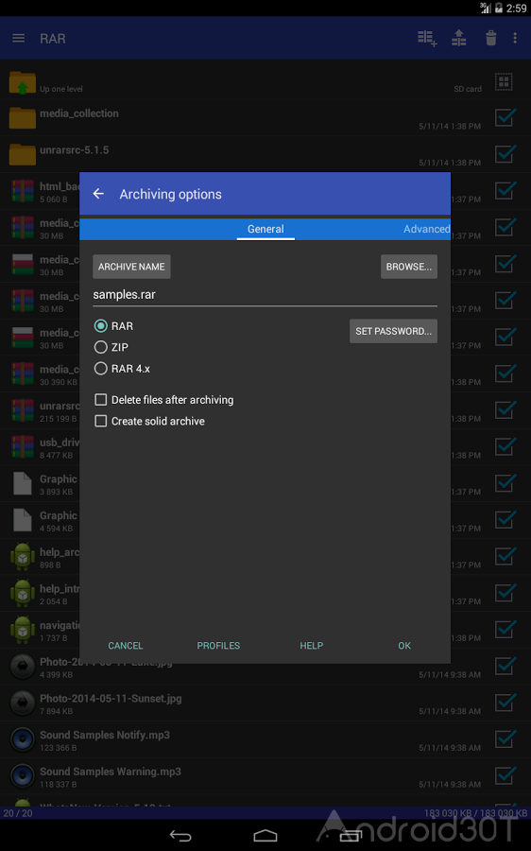Screen dimensions: 531x851
Task: Tap the select-all grid icon
Action: [504, 82]
